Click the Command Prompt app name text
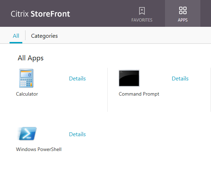 tap(139, 94)
